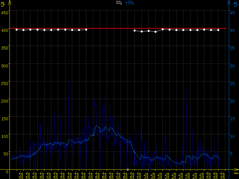Click the 450 label on the left axis
The image size is (239, 179).
[4, 13]
